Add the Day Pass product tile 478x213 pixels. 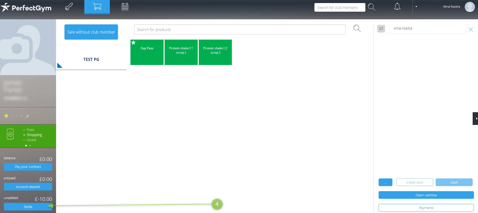pyautogui.click(x=147, y=52)
